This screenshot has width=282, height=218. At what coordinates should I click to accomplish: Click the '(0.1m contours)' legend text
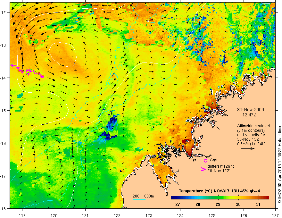(251, 130)
